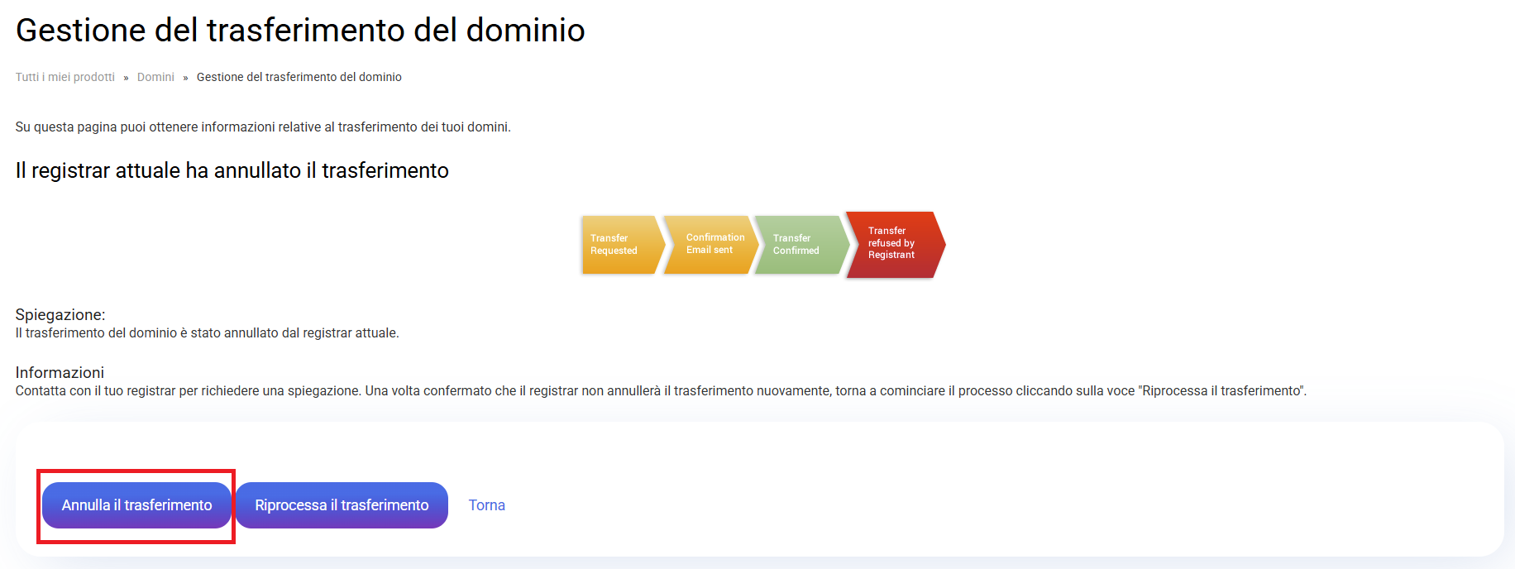1515x569 pixels.
Task: Click the Annulla il trasferimento button
Action: 136,505
